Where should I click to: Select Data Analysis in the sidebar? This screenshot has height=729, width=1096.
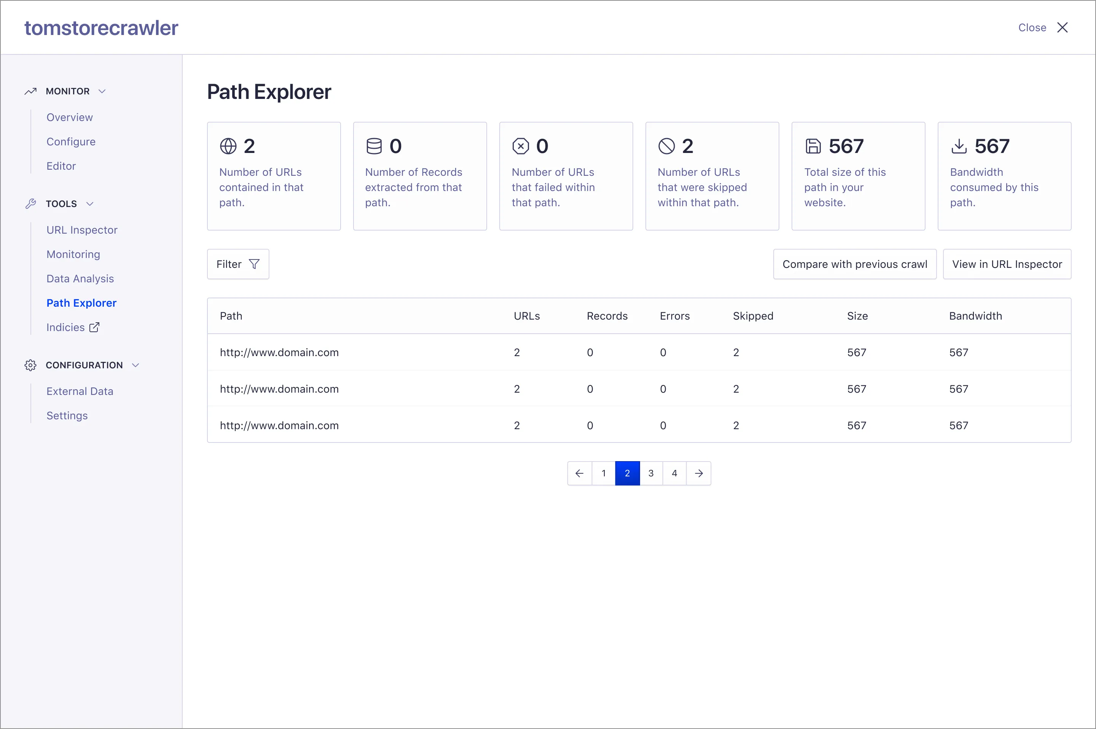click(80, 279)
